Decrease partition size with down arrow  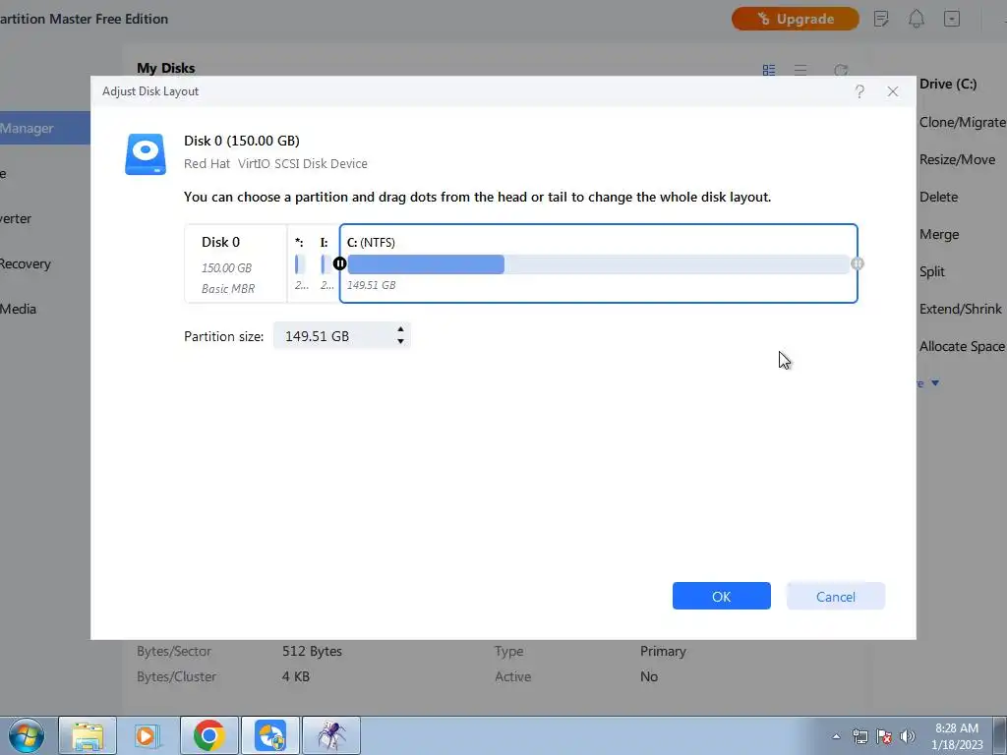pyautogui.click(x=401, y=341)
